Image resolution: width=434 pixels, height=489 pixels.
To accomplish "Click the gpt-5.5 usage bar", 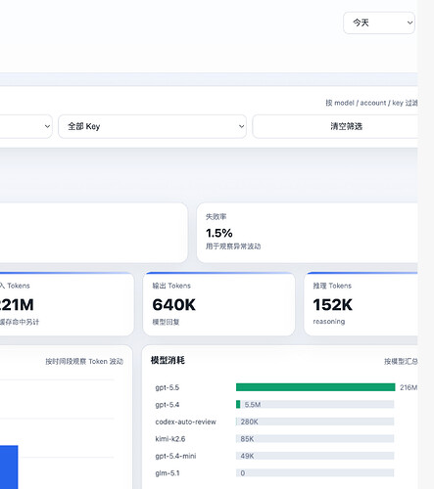I will 315,387.
